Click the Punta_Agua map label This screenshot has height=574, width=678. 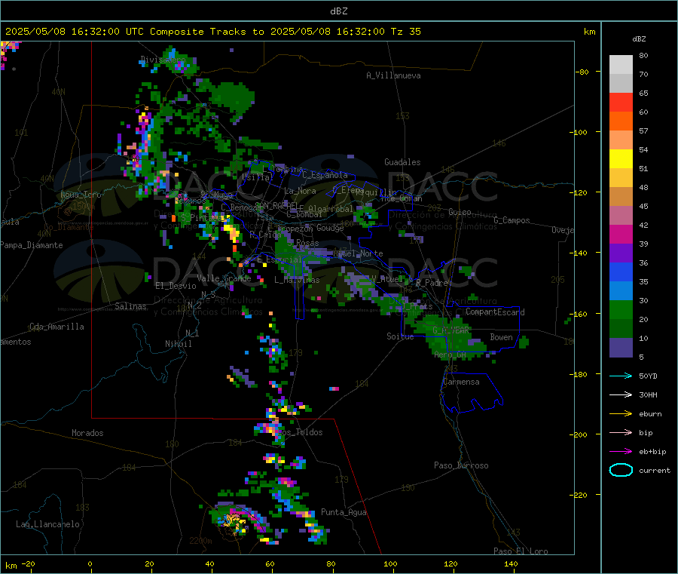(x=344, y=512)
